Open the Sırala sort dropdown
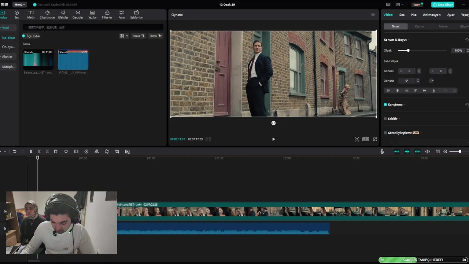This screenshot has width=469, height=264. pos(139,36)
